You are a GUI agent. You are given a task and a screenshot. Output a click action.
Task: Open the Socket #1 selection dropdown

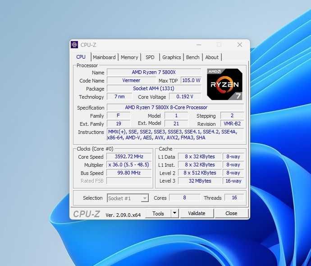(x=128, y=198)
